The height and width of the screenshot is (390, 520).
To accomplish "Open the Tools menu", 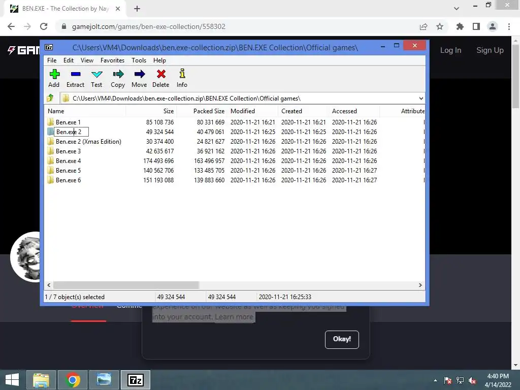I will pyautogui.click(x=139, y=60).
